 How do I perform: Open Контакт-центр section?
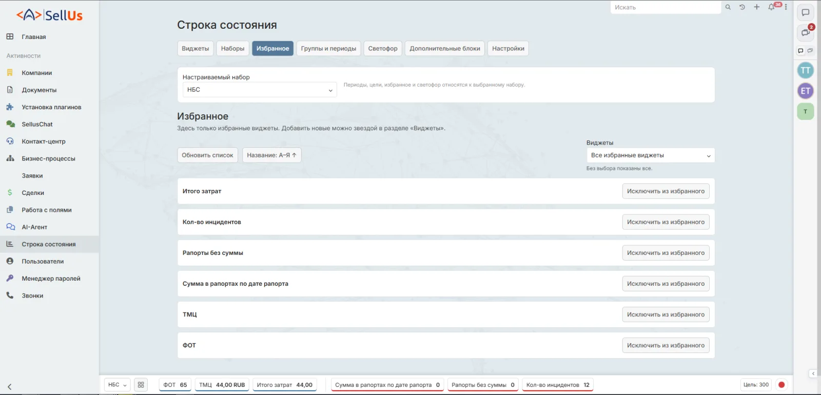pyautogui.click(x=49, y=142)
